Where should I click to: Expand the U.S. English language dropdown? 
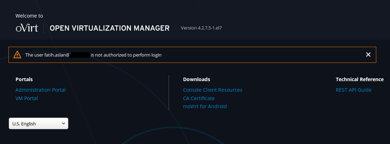[39, 123]
